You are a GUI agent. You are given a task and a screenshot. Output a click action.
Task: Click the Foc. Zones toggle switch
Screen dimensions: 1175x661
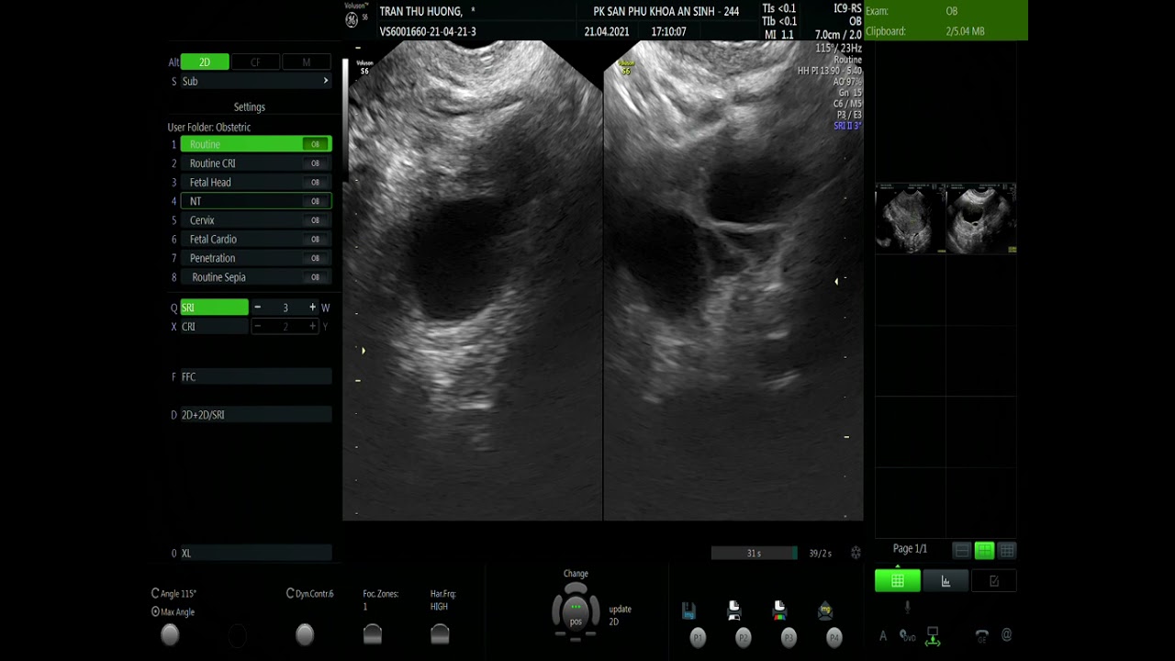[x=372, y=634]
